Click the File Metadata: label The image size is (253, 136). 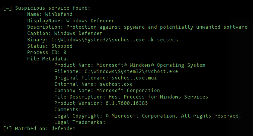tap(48, 59)
